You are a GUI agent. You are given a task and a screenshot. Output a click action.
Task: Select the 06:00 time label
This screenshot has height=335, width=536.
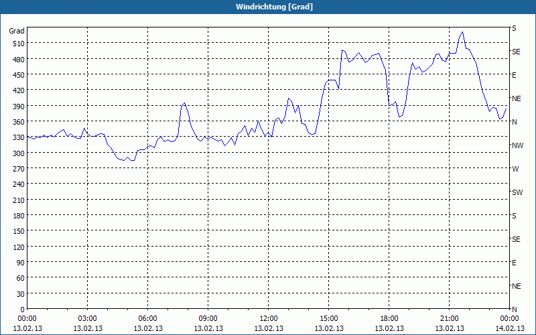[x=147, y=319]
